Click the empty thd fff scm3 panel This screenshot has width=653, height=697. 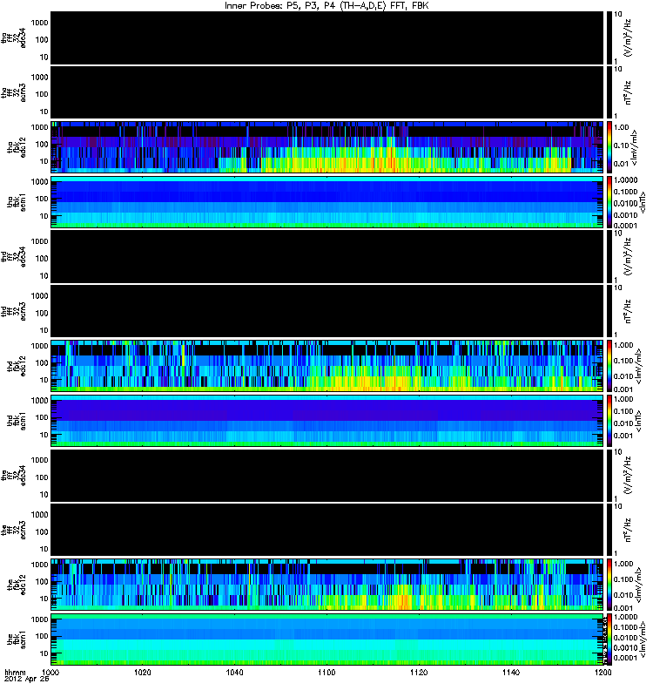(x=327, y=311)
